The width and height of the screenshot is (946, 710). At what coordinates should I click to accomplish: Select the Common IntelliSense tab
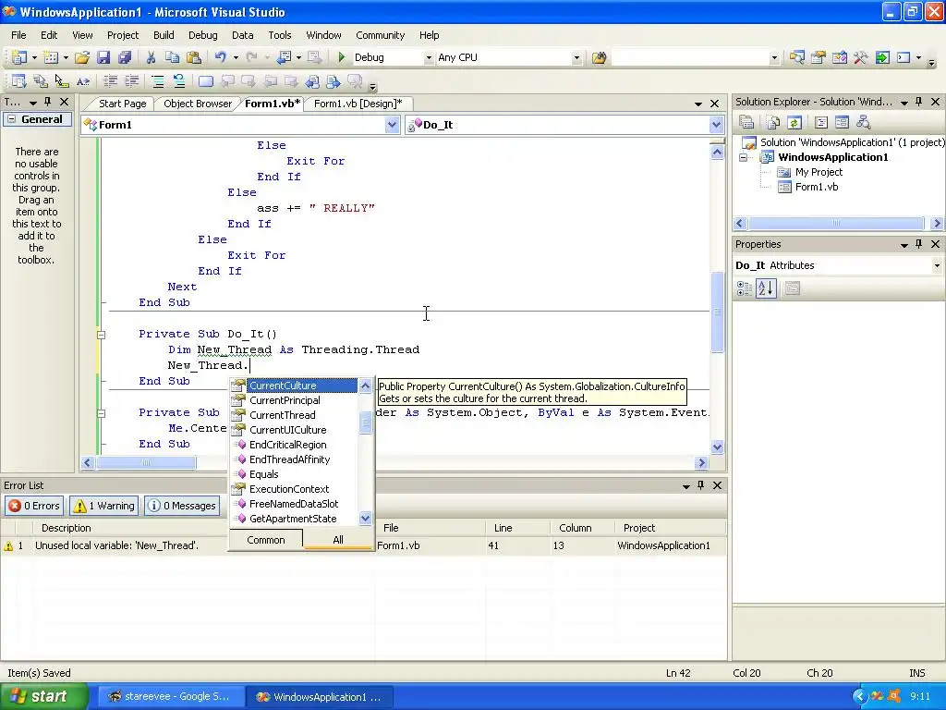click(x=265, y=540)
